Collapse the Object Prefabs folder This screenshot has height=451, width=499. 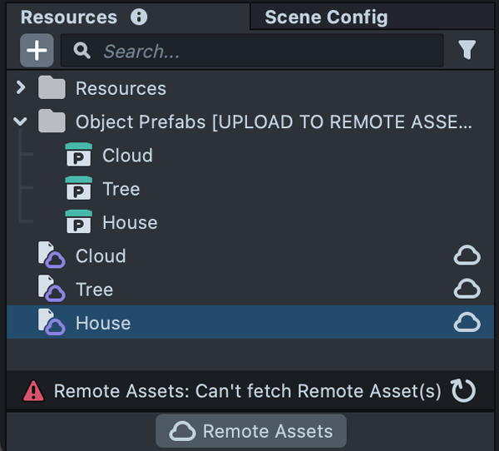click(x=21, y=122)
